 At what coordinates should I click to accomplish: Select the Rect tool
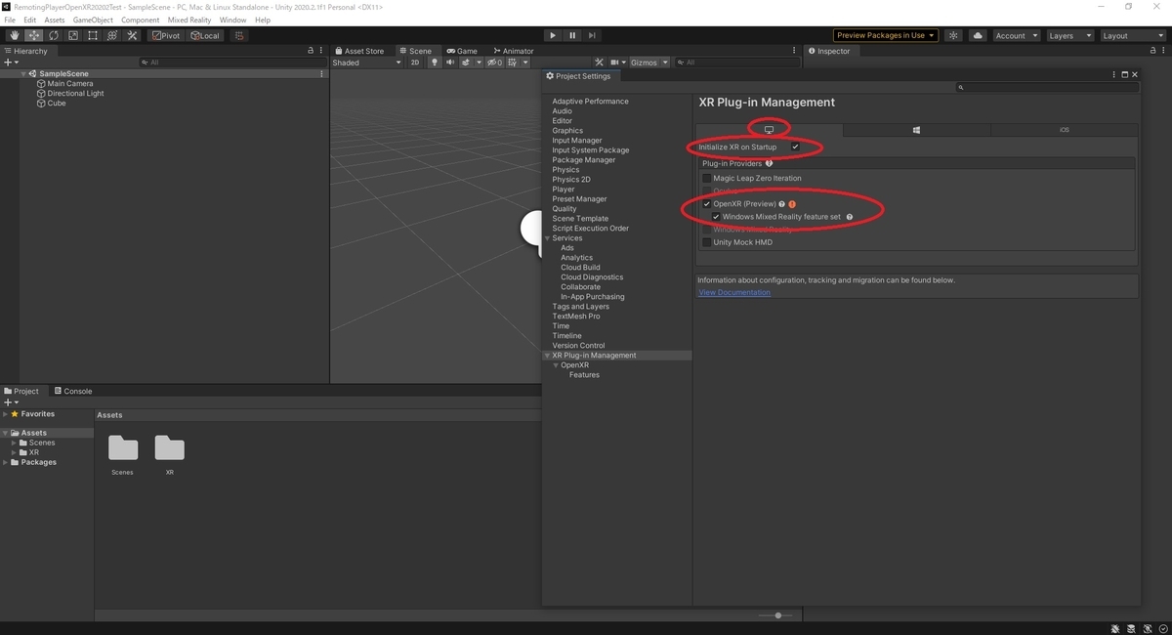pyautogui.click(x=93, y=35)
